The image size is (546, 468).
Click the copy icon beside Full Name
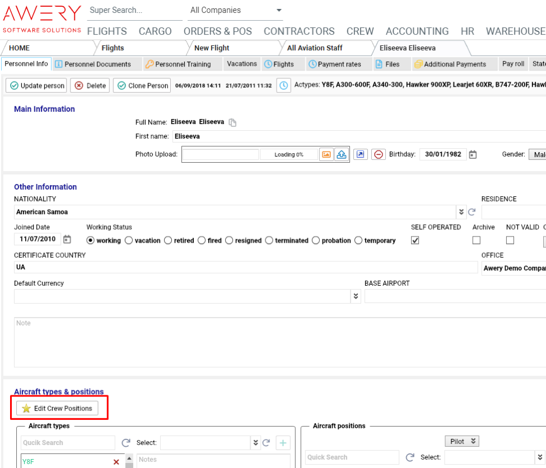232,122
